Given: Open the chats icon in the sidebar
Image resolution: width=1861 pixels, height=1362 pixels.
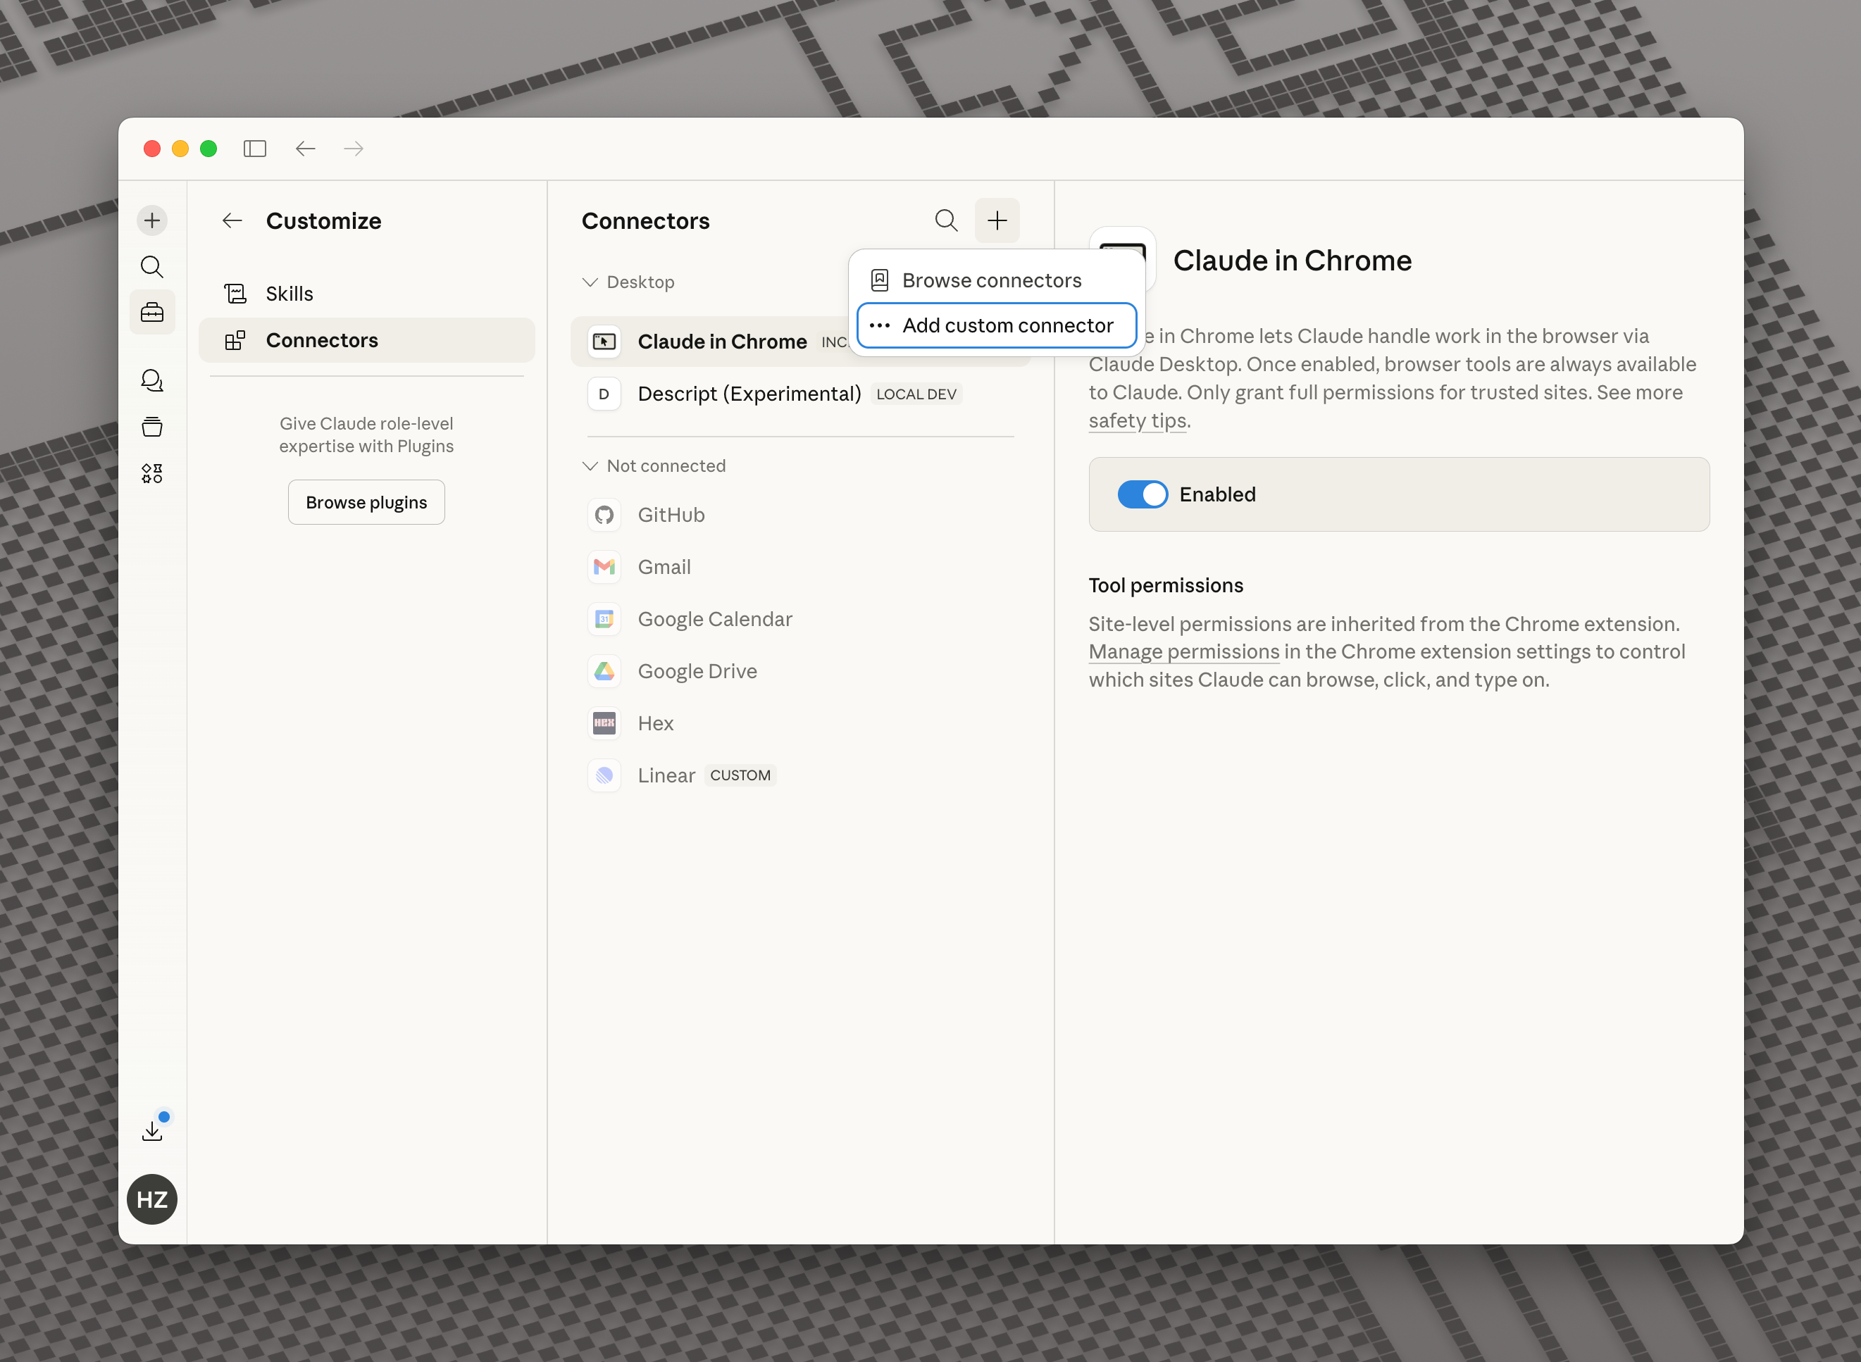Looking at the screenshot, I should pyautogui.click(x=151, y=380).
